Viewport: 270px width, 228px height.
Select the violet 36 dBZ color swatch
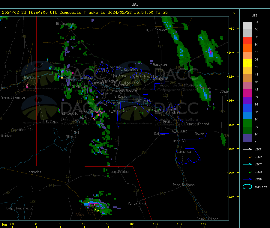tap(247, 101)
